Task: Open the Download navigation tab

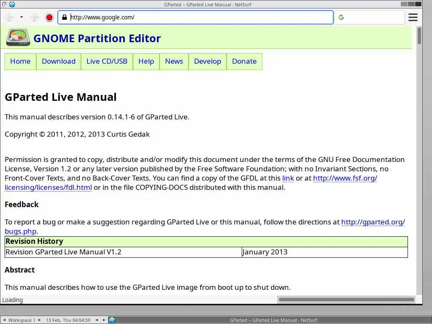Action: 59,62
